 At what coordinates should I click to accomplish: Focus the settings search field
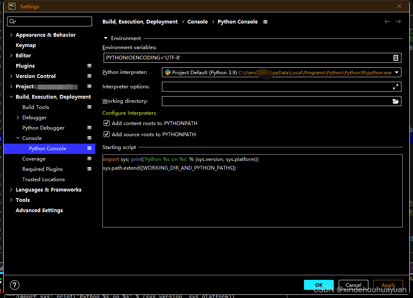(x=50, y=21)
